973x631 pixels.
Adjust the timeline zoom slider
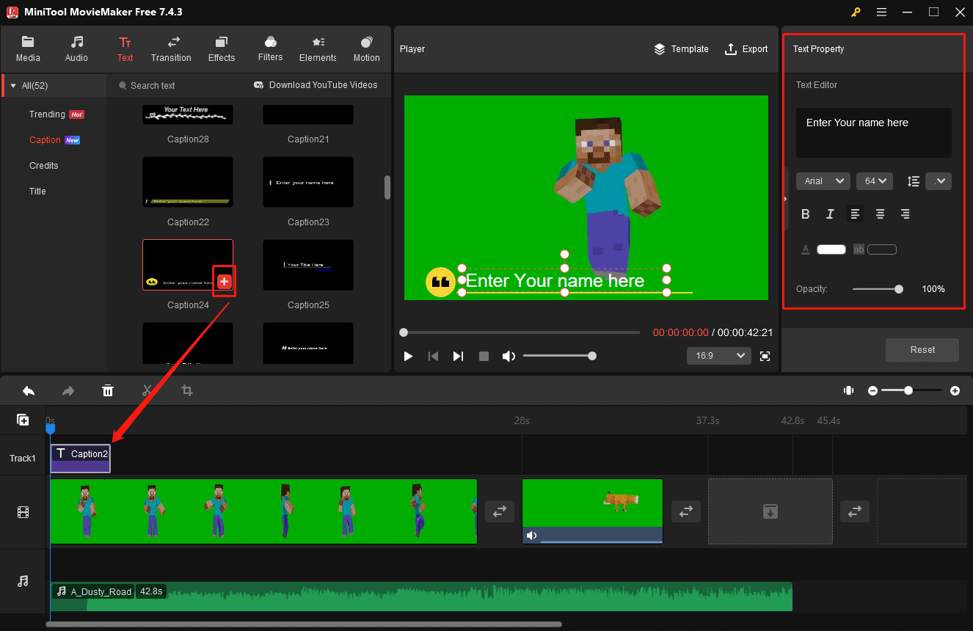point(911,391)
